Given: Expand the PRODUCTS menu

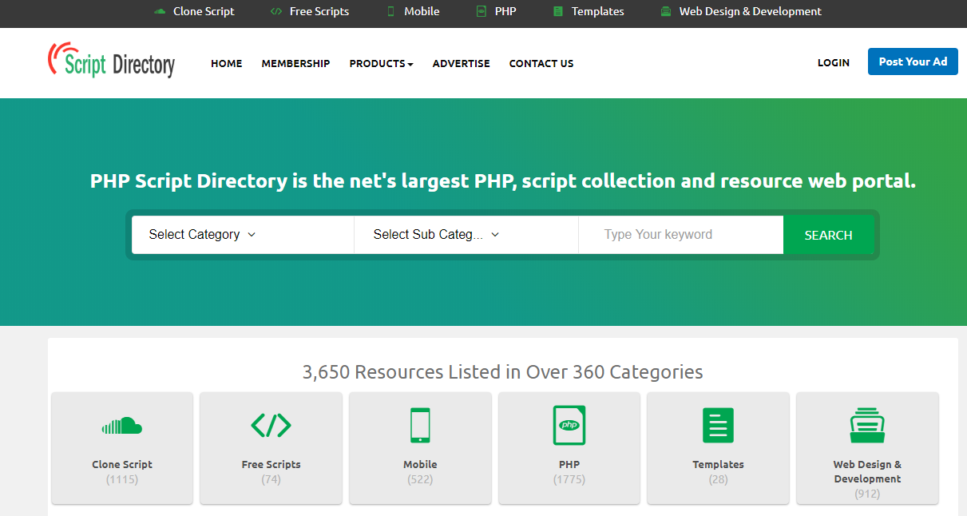Looking at the screenshot, I should tap(381, 63).
